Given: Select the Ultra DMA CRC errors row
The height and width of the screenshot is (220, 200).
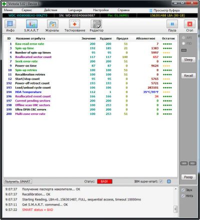Looking at the screenshot, I should (x=90, y=109).
